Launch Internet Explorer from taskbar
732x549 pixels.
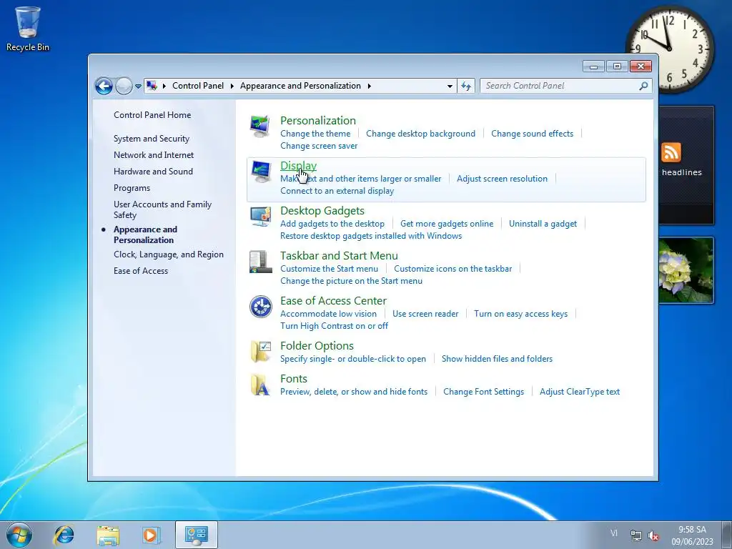(64, 535)
